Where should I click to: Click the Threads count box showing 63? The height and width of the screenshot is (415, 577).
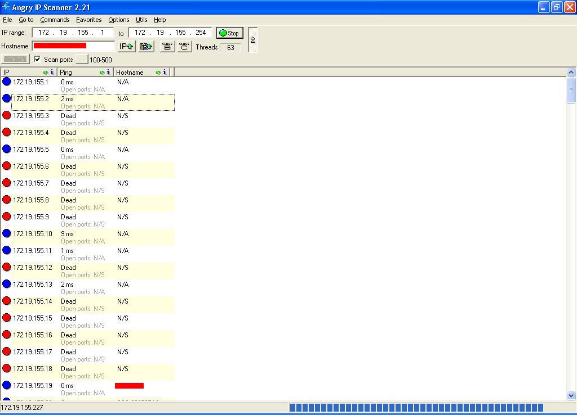pyautogui.click(x=230, y=47)
